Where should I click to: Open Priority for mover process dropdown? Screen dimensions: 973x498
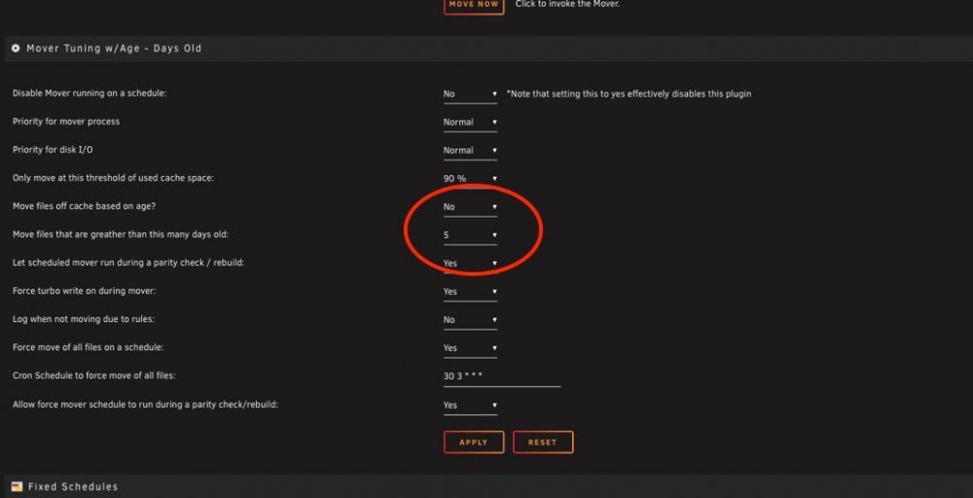coord(470,123)
